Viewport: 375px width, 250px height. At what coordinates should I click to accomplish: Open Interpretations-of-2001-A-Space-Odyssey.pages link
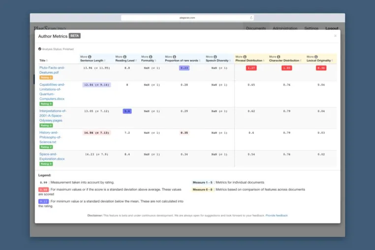point(53,116)
